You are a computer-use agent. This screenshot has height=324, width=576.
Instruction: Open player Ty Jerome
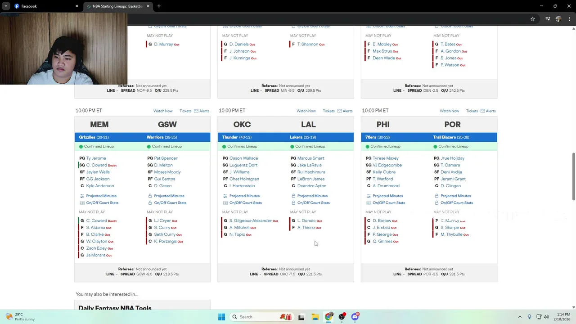pos(96,158)
